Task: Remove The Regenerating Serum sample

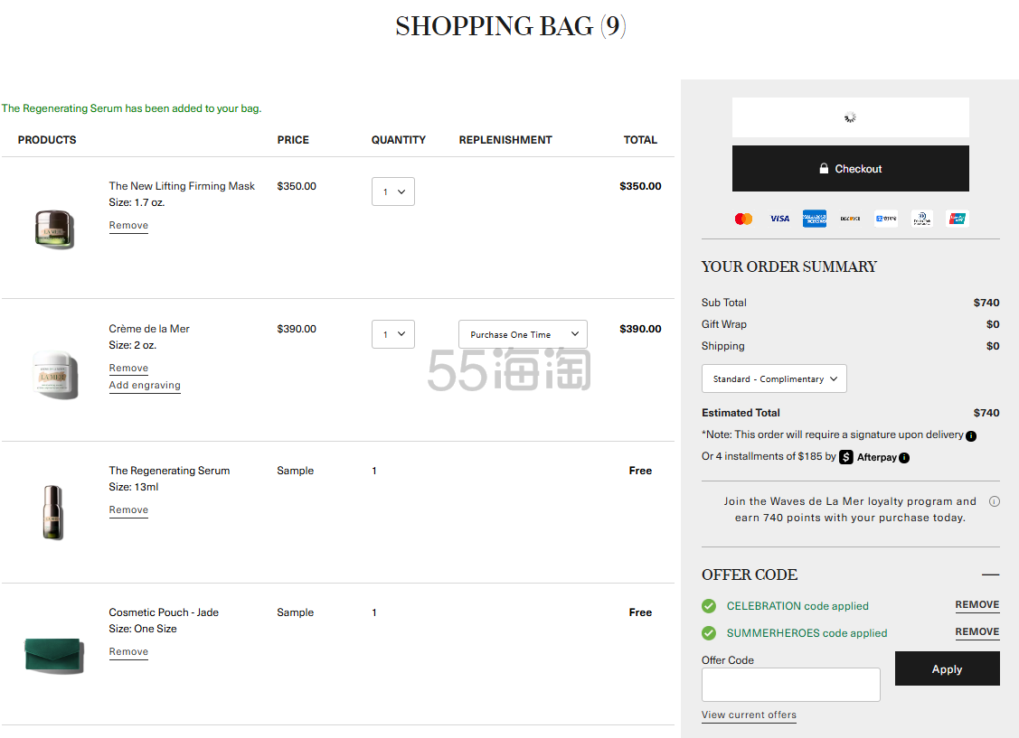Action: pyautogui.click(x=128, y=510)
